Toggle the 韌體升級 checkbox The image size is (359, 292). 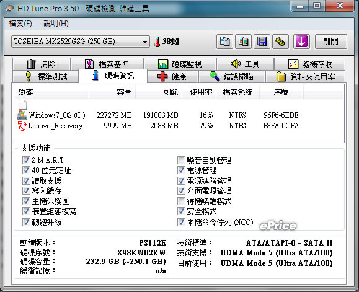(x=26, y=222)
